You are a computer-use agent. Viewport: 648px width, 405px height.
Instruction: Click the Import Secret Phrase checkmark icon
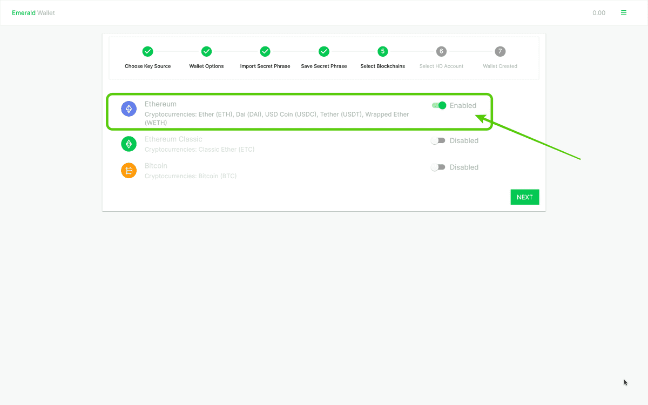click(265, 51)
